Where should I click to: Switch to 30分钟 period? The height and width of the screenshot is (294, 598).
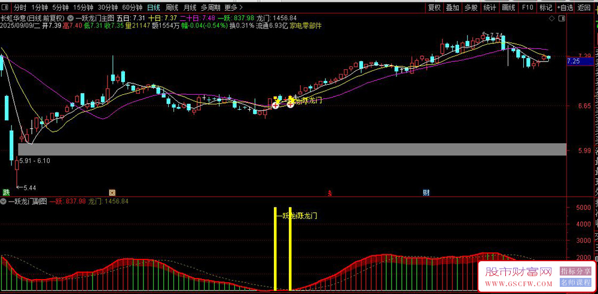pyautogui.click(x=108, y=7)
